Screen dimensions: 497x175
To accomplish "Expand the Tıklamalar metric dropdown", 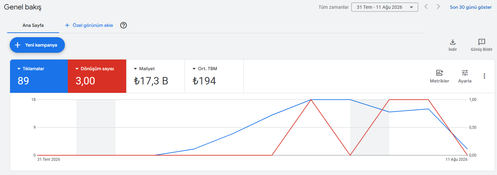I will [19, 69].
